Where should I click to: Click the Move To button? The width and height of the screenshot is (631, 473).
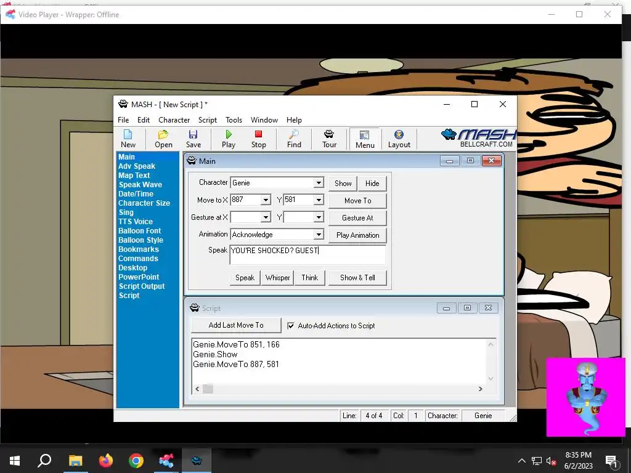click(358, 201)
